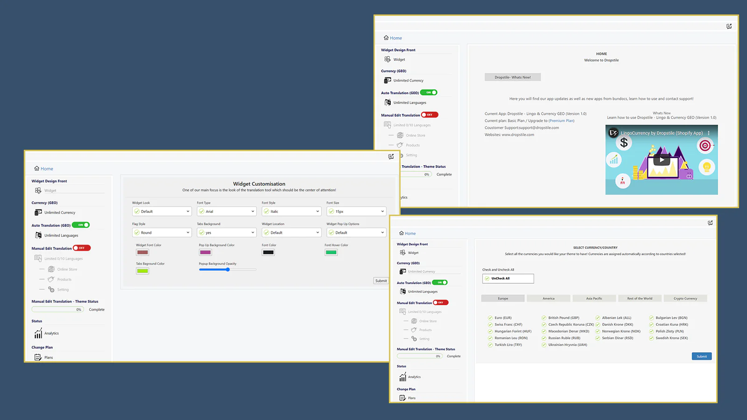Play the LingoCurrency video

point(662,160)
